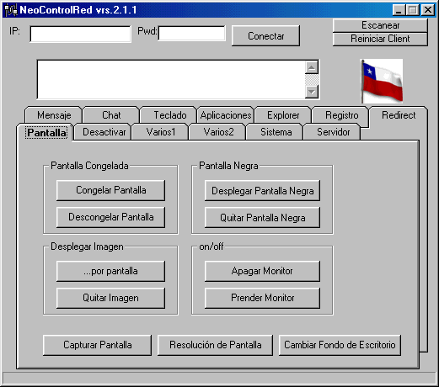Click the log box scroll down arrow
439x387 pixels.
coord(312,92)
